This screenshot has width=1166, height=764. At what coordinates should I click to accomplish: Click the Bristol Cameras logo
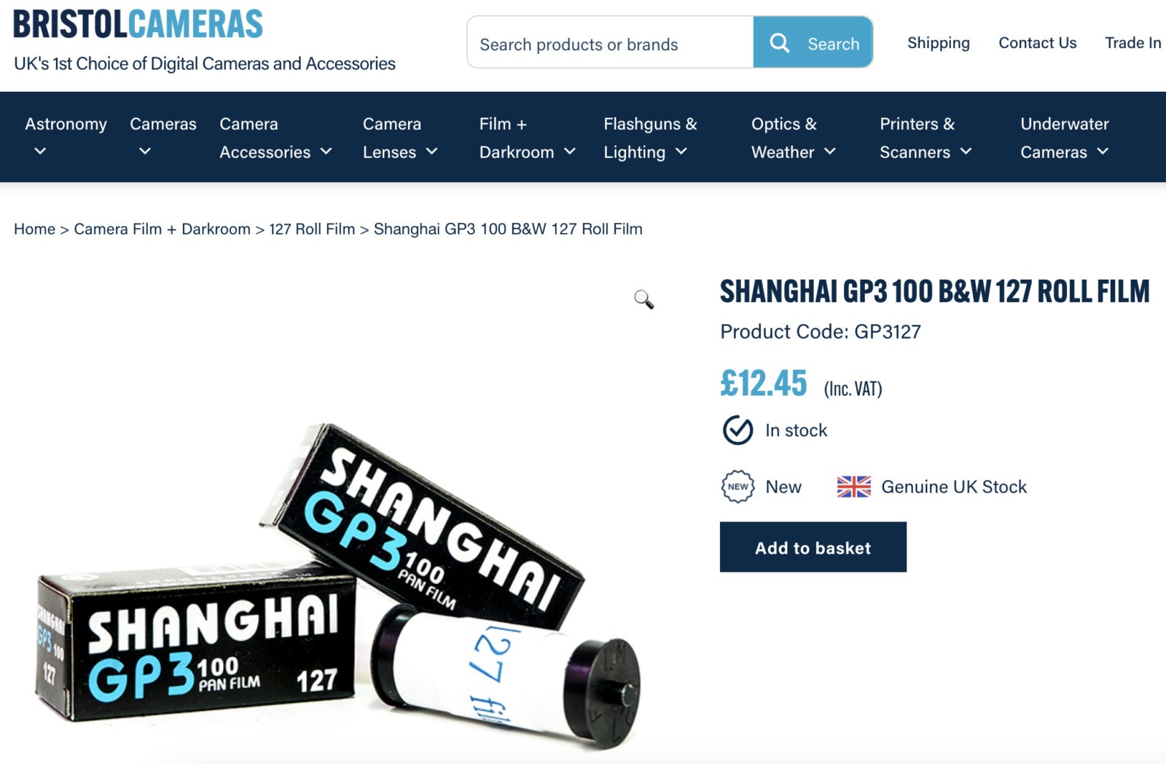click(138, 25)
